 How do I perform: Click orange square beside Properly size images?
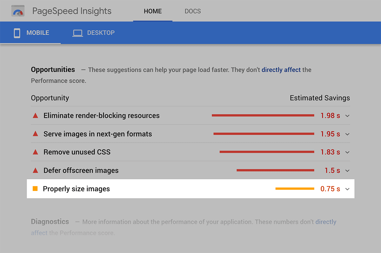coord(35,189)
